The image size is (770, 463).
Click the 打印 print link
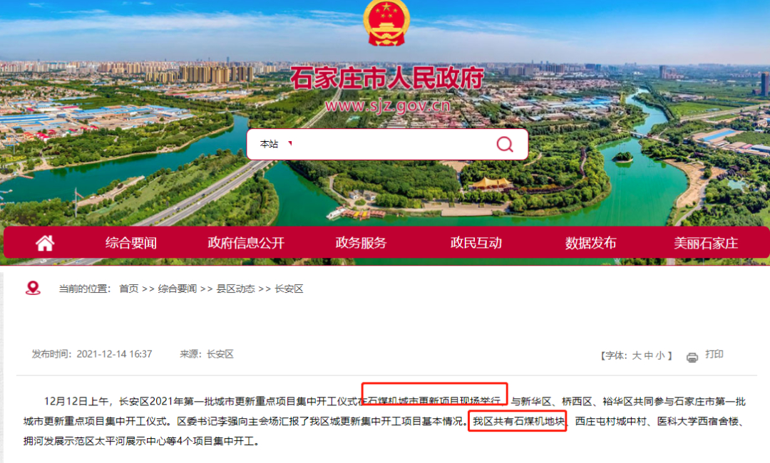click(714, 354)
